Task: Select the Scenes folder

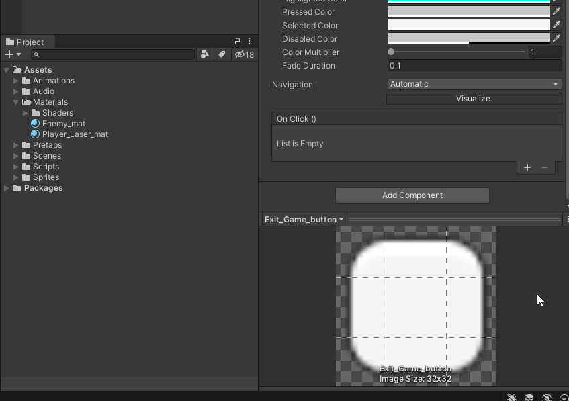Action: (x=47, y=156)
